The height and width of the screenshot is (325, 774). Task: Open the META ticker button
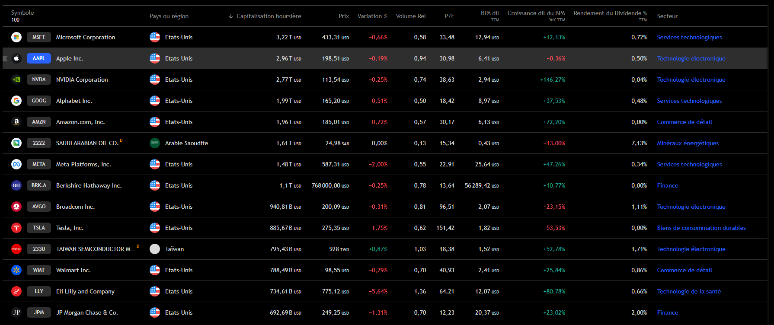tap(39, 164)
